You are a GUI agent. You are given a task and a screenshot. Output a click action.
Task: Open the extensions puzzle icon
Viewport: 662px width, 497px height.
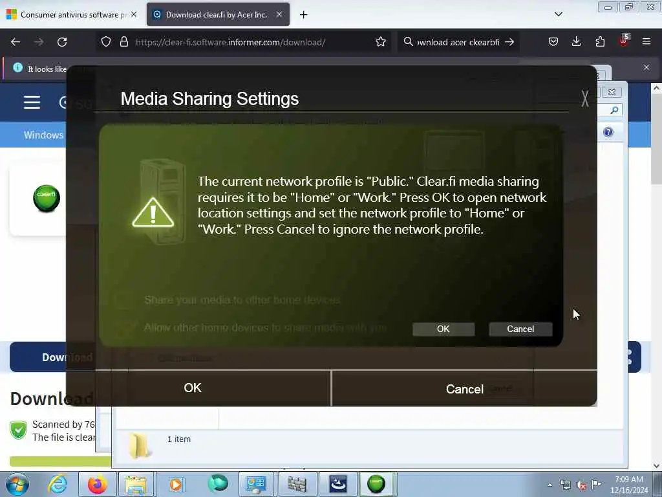(600, 42)
